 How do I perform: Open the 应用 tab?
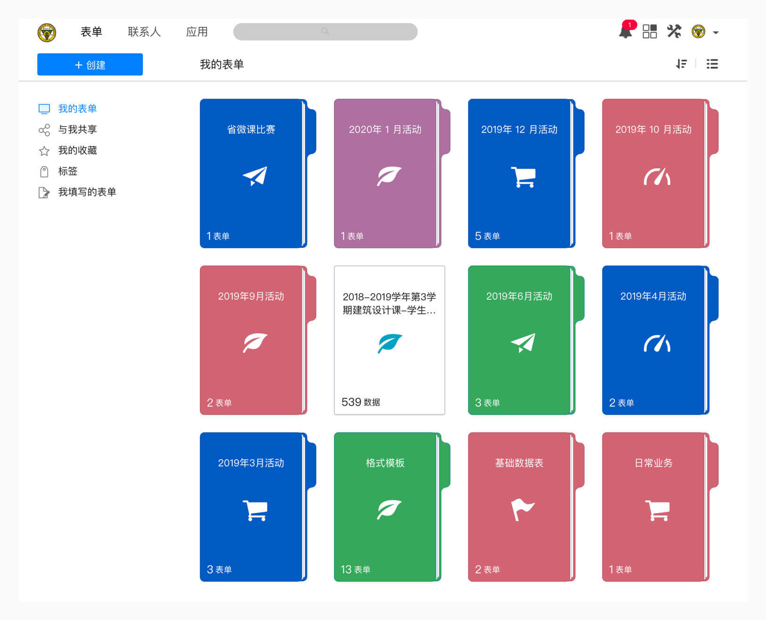(197, 32)
